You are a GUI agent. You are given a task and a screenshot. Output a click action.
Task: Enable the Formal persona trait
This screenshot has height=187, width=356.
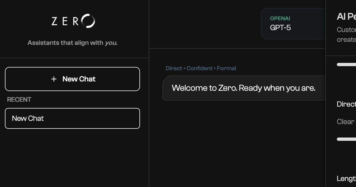pyautogui.click(x=226, y=68)
